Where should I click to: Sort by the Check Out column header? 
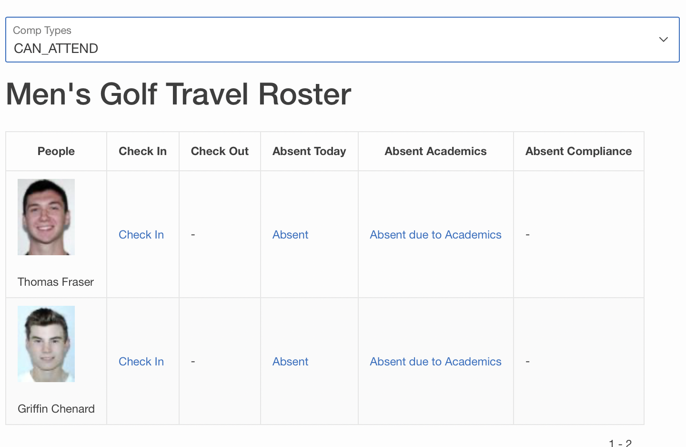(220, 151)
